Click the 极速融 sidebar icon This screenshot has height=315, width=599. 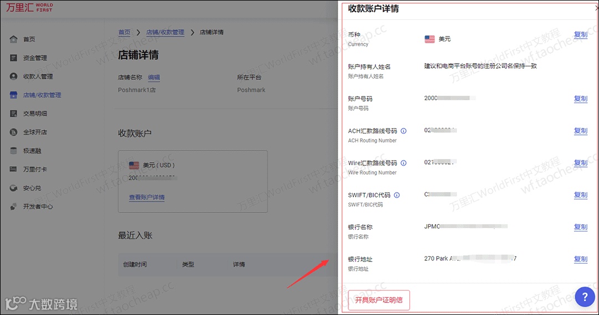pyautogui.click(x=13, y=151)
